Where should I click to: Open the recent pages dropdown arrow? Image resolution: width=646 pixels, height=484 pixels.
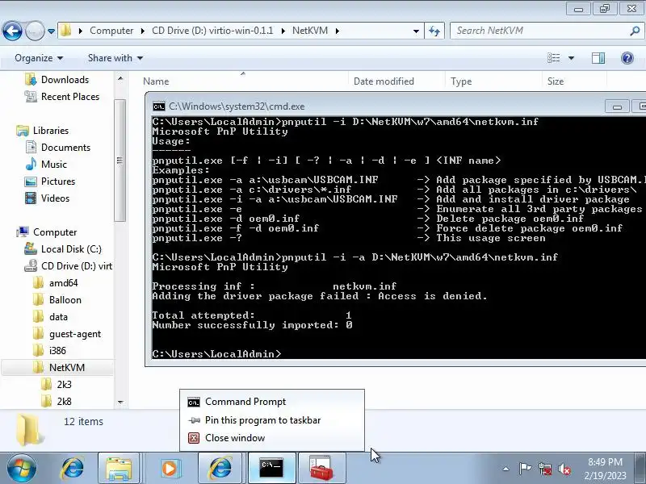51,31
